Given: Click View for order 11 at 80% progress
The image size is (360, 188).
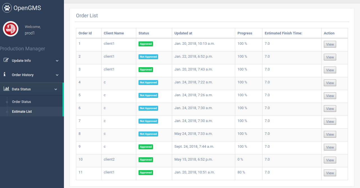Looking at the screenshot, I should (x=330, y=173).
